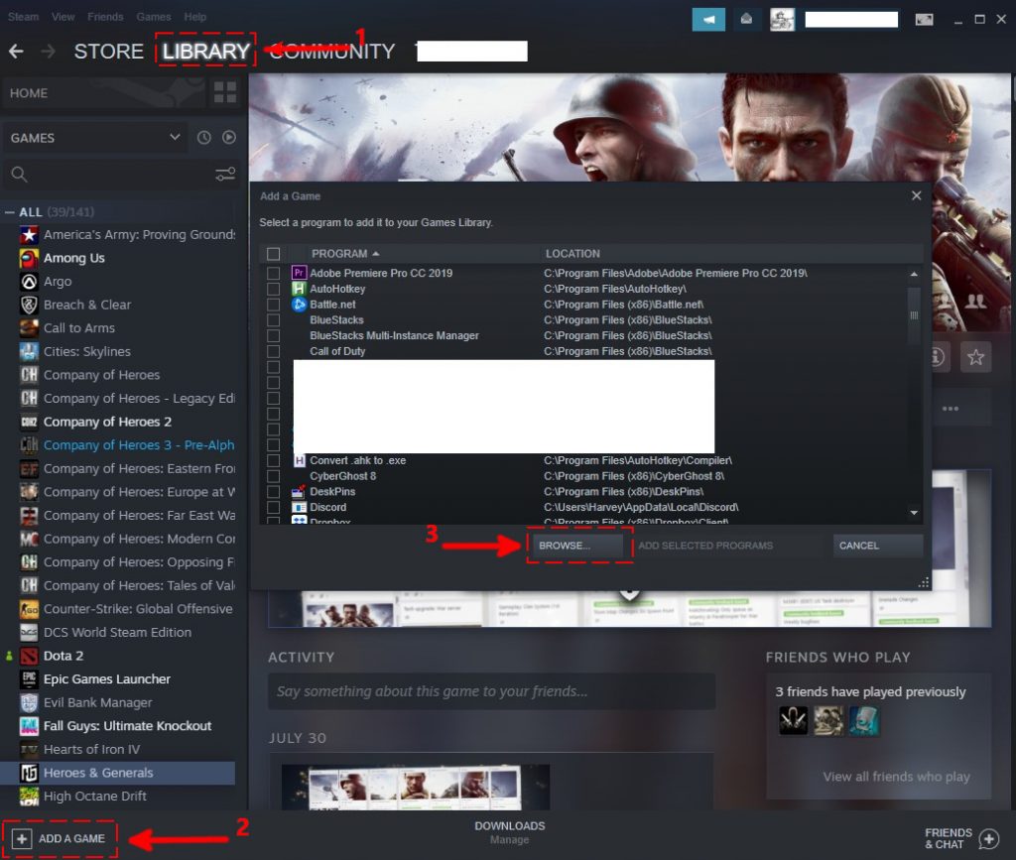The height and width of the screenshot is (860, 1016).
Task: Click the plus icon in Add a Game
Action: (22, 838)
